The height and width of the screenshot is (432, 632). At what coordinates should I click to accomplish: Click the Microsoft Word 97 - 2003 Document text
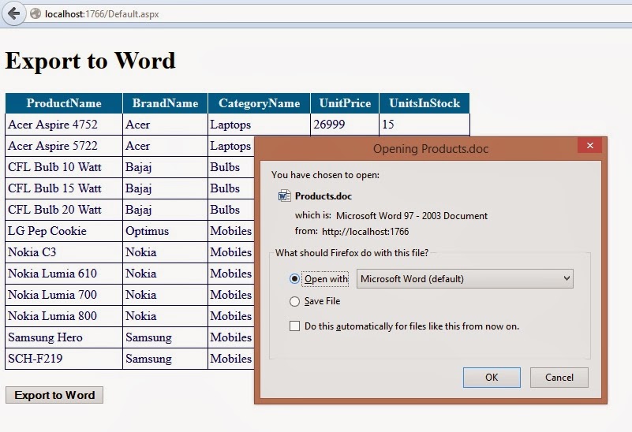pyautogui.click(x=412, y=216)
